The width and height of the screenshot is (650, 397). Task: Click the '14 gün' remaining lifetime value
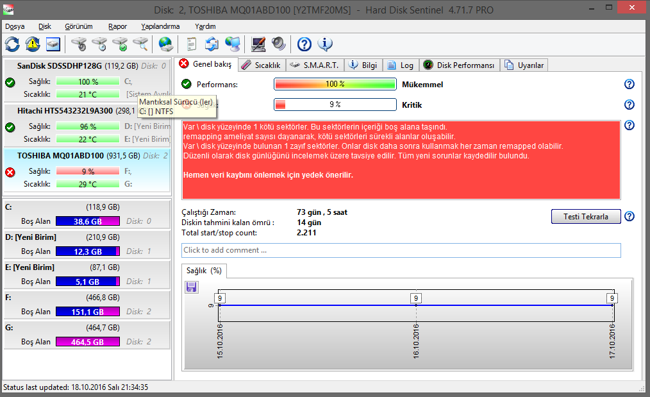click(309, 223)
